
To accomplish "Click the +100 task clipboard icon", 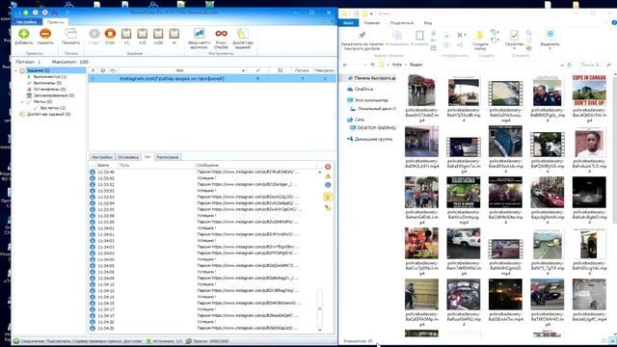I will coord(158,34).
